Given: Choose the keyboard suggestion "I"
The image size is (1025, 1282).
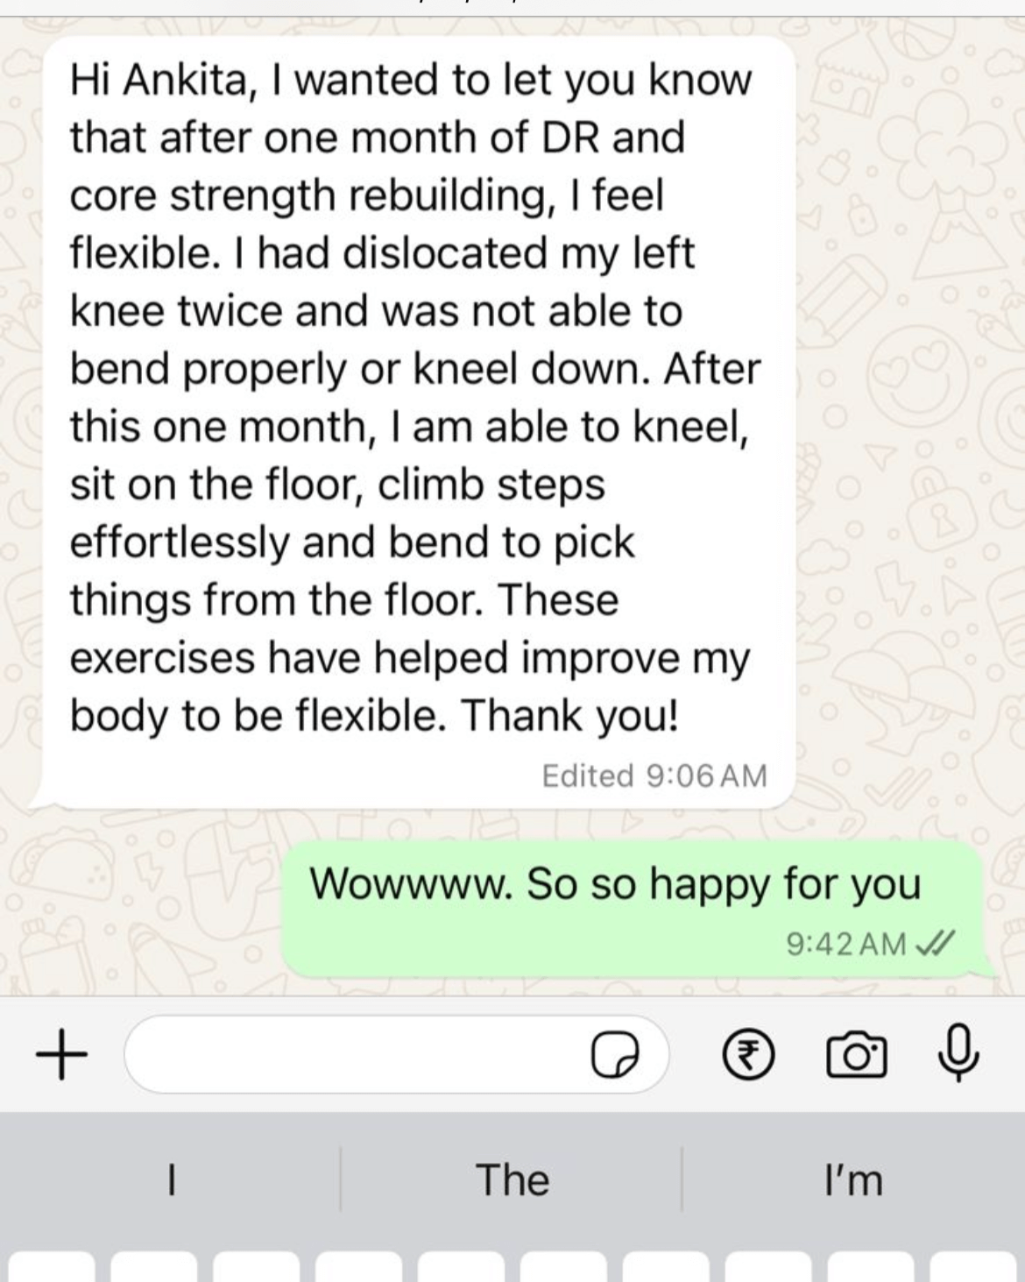Looking at the screenshot, I should tap(172, 1179).
